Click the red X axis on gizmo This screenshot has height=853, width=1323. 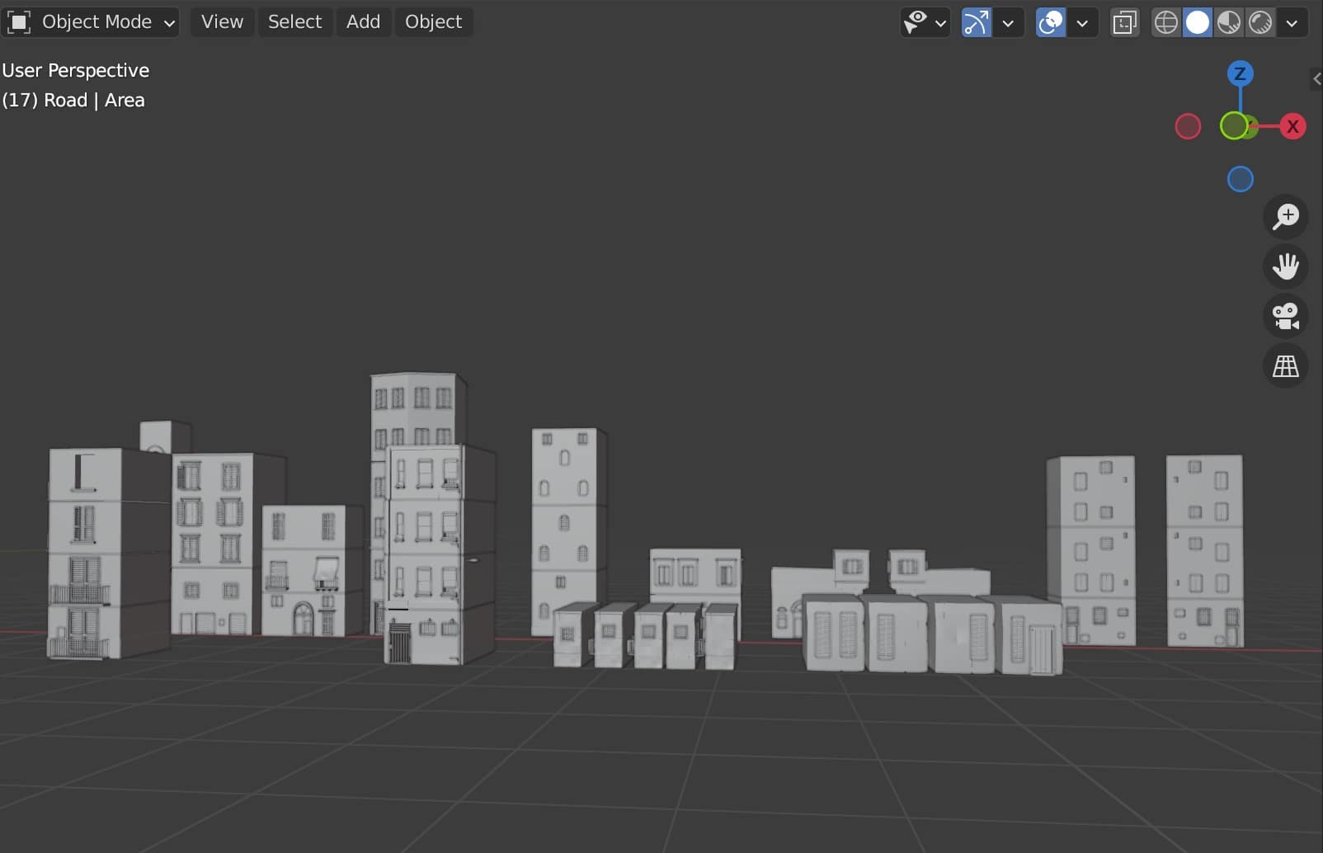pyautogui.click(x=1292, y=126)
